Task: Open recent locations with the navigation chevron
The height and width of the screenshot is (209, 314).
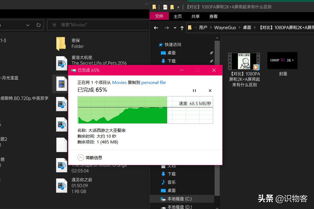Action: tap(175, 28)
